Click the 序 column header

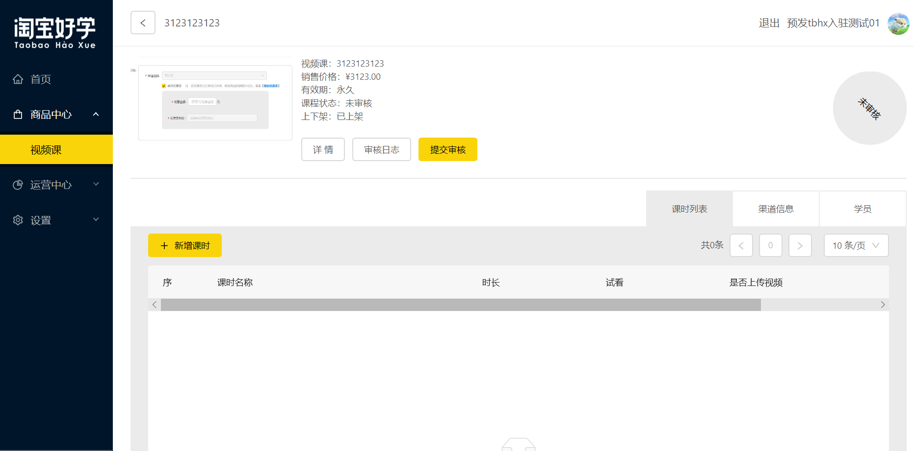click(x=167, y=283)
